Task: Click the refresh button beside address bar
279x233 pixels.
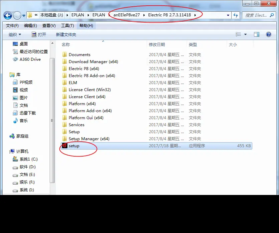Action: pyautogui.click(x=236, y=15)
